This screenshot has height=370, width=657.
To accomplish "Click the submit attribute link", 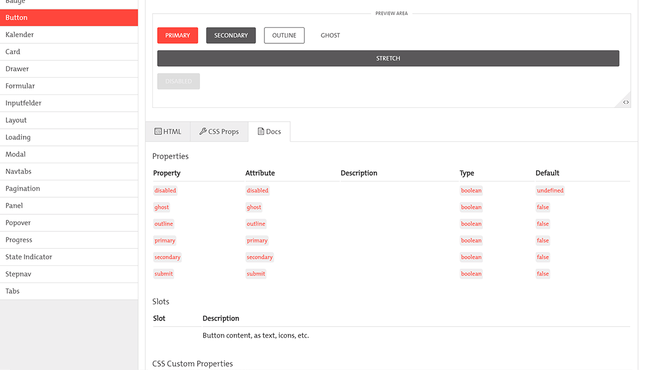I will pyautogui.click(x=256, y=274).
